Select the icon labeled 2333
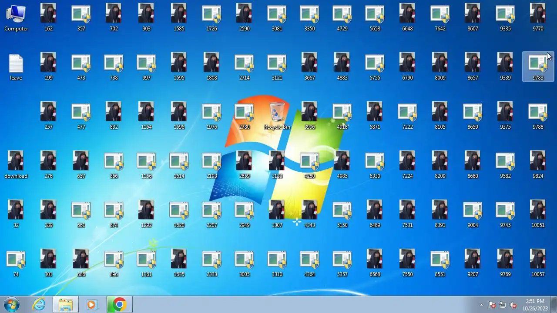 point(211,263)
